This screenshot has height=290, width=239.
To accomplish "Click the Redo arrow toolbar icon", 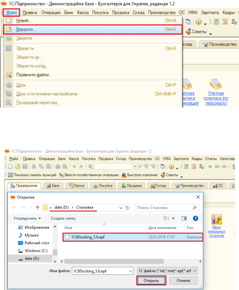I will coord(81,167).
